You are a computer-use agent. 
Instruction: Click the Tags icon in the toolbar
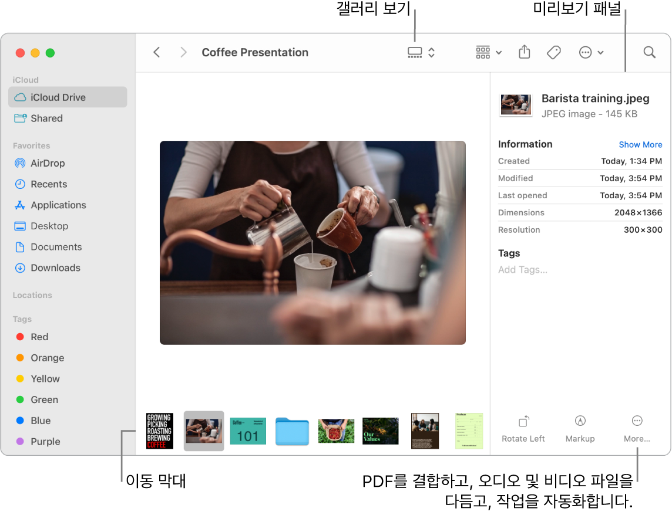pos(553,52)
